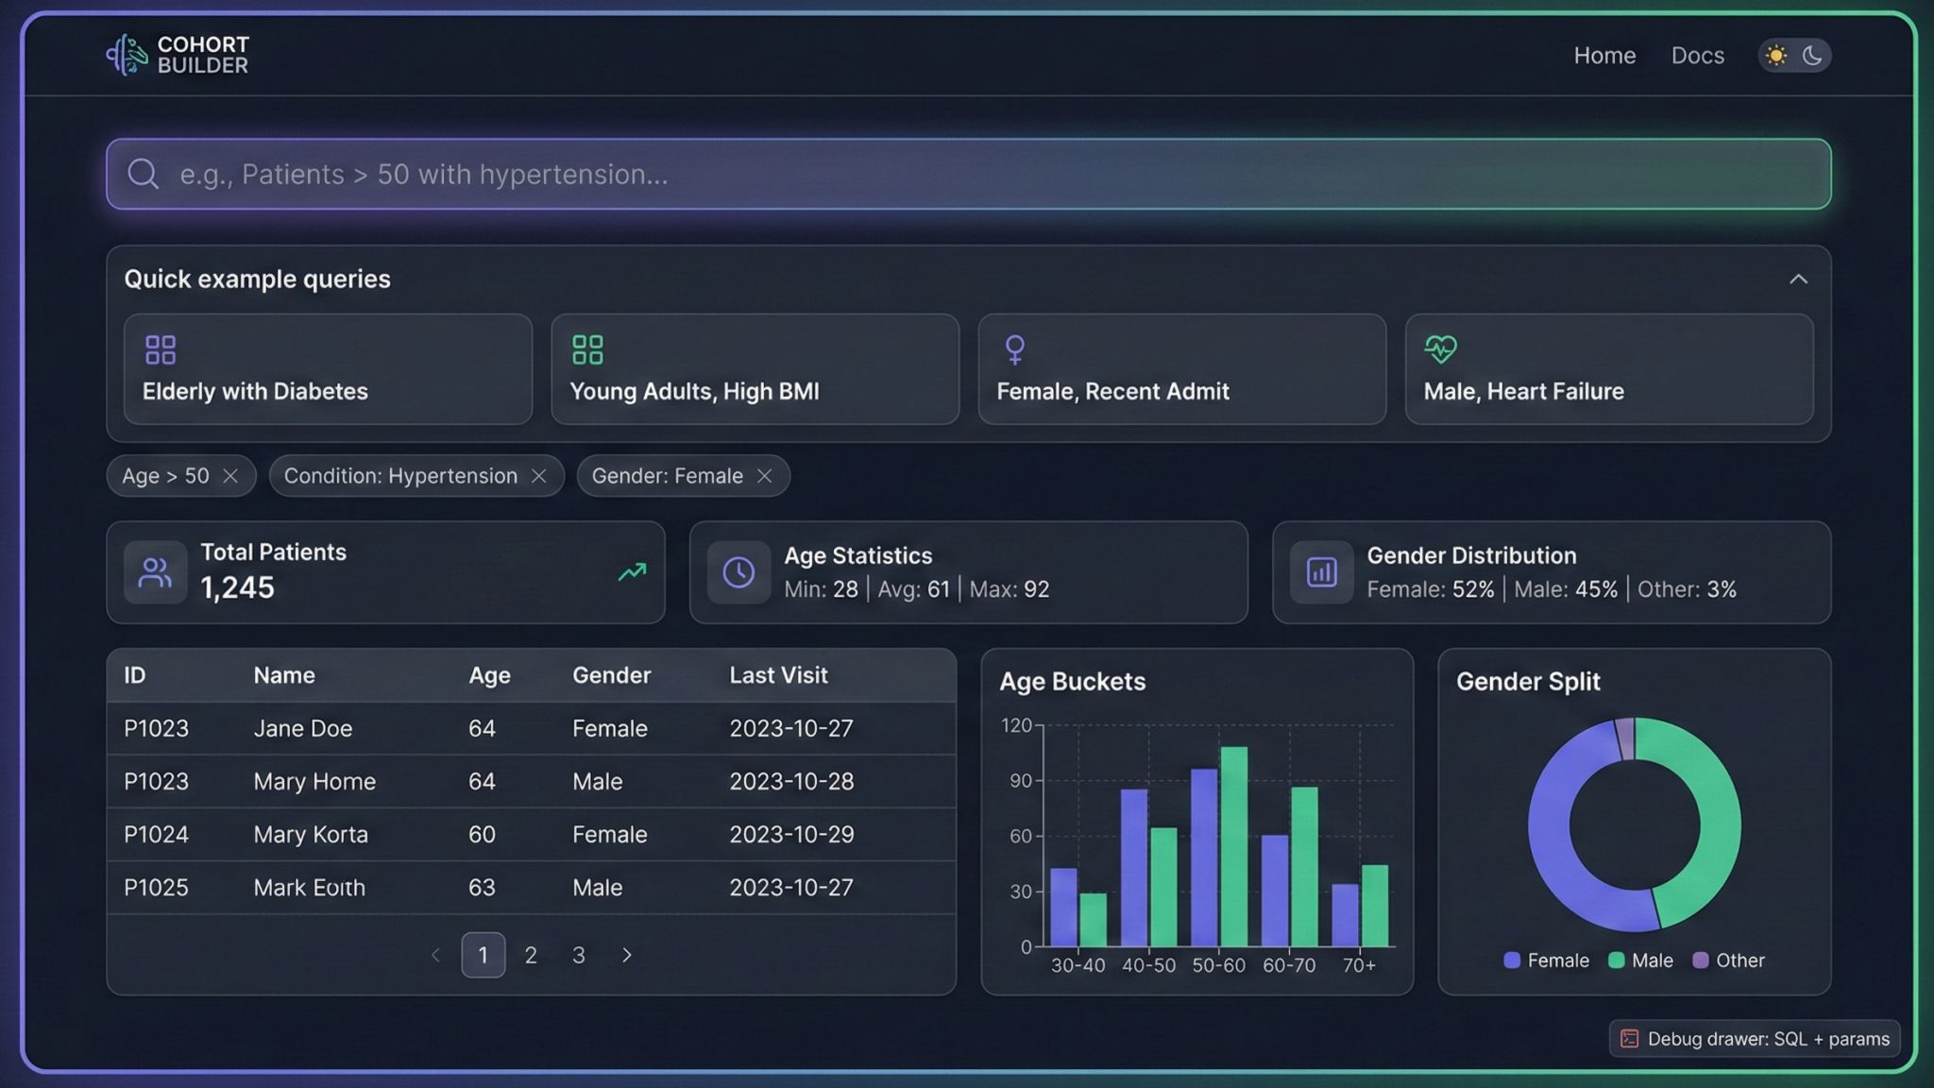Screen dimensions: 1934x1088
Task: Click the heartbeat icon on Male, Heart Failure
Action: [x=1440, y=349]
